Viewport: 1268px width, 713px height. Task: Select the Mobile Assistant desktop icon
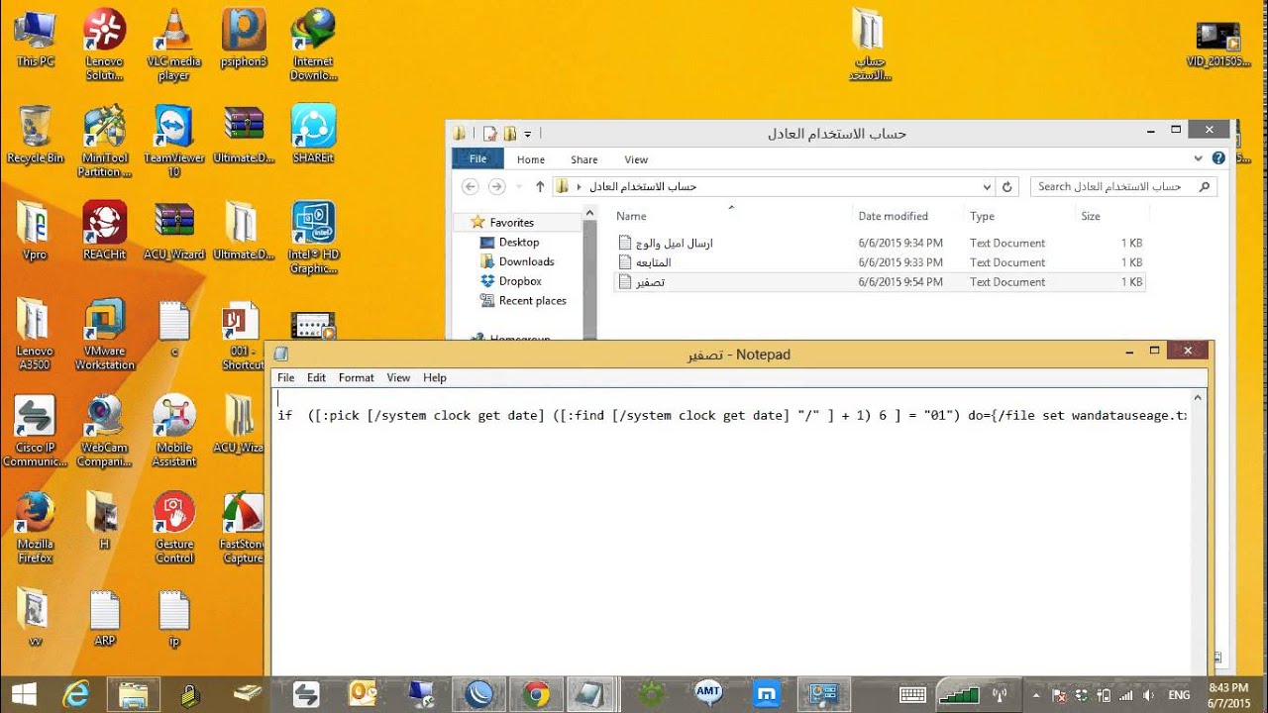pyautogui.click(x=173, y=431)
